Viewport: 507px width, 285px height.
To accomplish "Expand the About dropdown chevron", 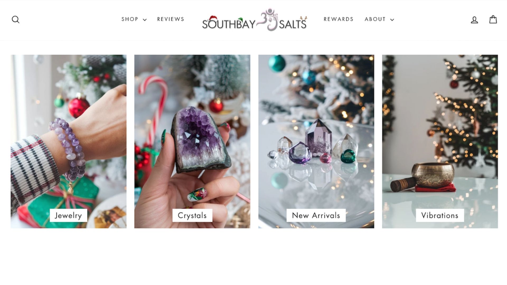I will click(392, 20).
